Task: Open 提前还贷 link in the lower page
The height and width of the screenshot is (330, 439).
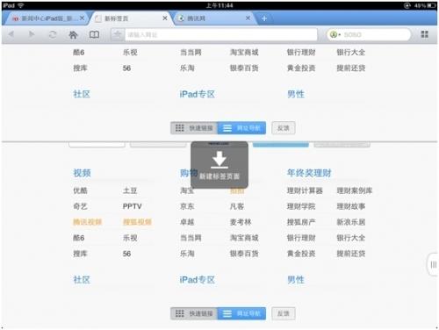Action: pos(351,254)
